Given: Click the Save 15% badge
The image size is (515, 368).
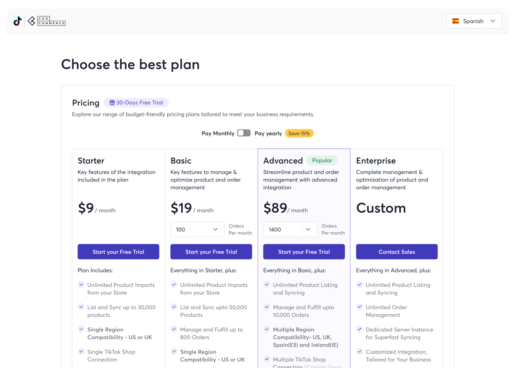Looking at the screenshot, I should coord(299,133).
